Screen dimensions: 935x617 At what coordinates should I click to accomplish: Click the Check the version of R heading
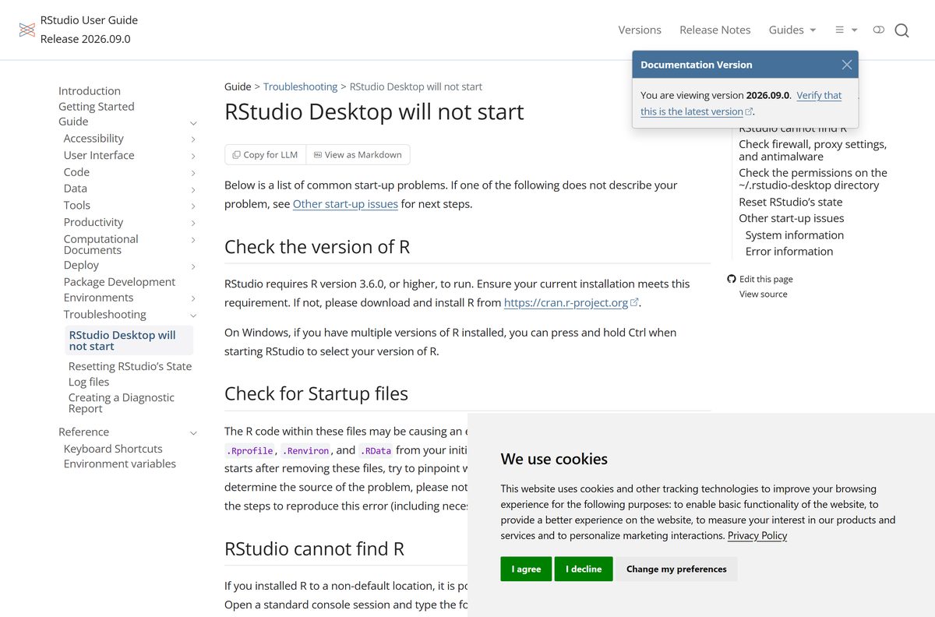click(317, 247)
